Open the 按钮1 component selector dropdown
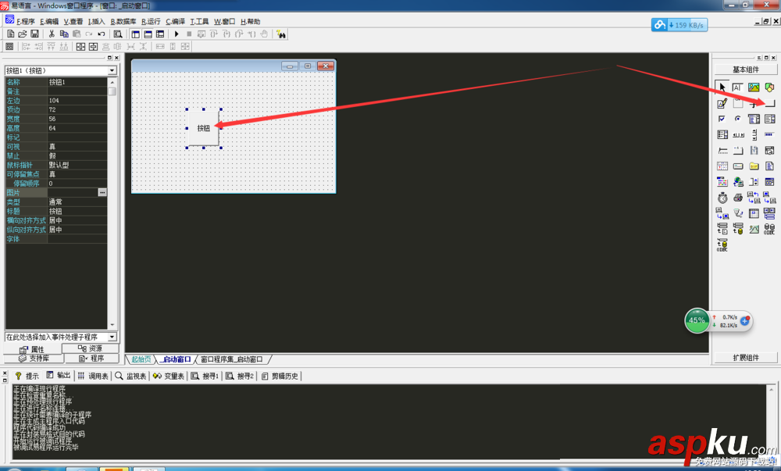Viewport: 781px width, 471px height. [x=112, y=71]
